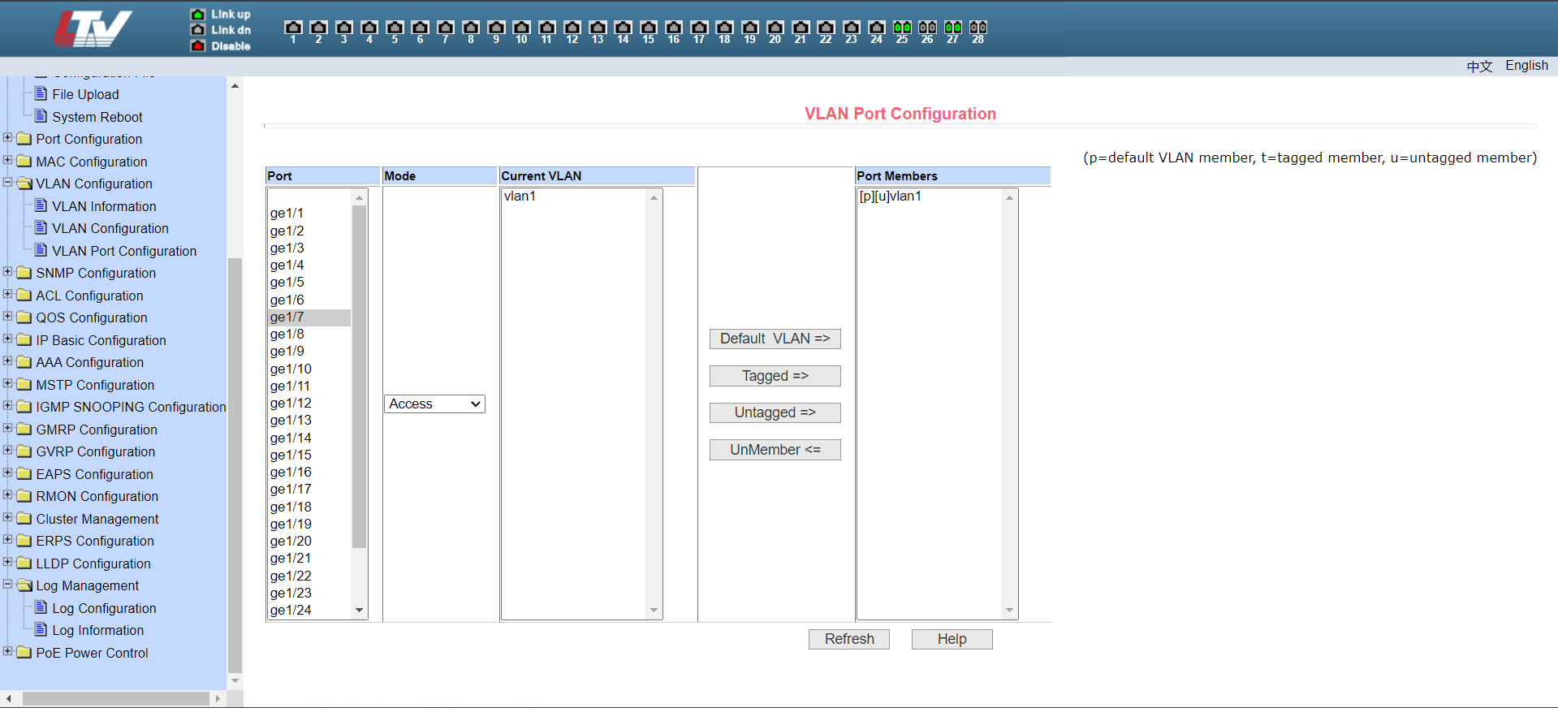Expand the MAC Configuration tree node
The image size is (1558, 708).
tap(8, 160)
